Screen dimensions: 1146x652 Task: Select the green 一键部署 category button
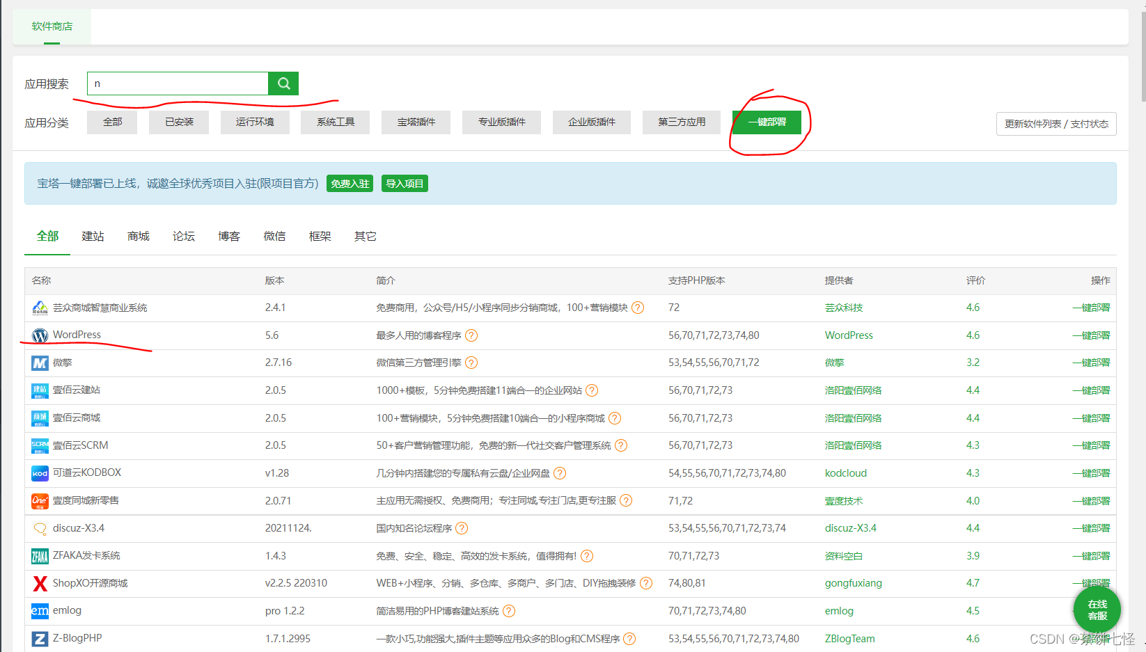click(x=767, y=122)
